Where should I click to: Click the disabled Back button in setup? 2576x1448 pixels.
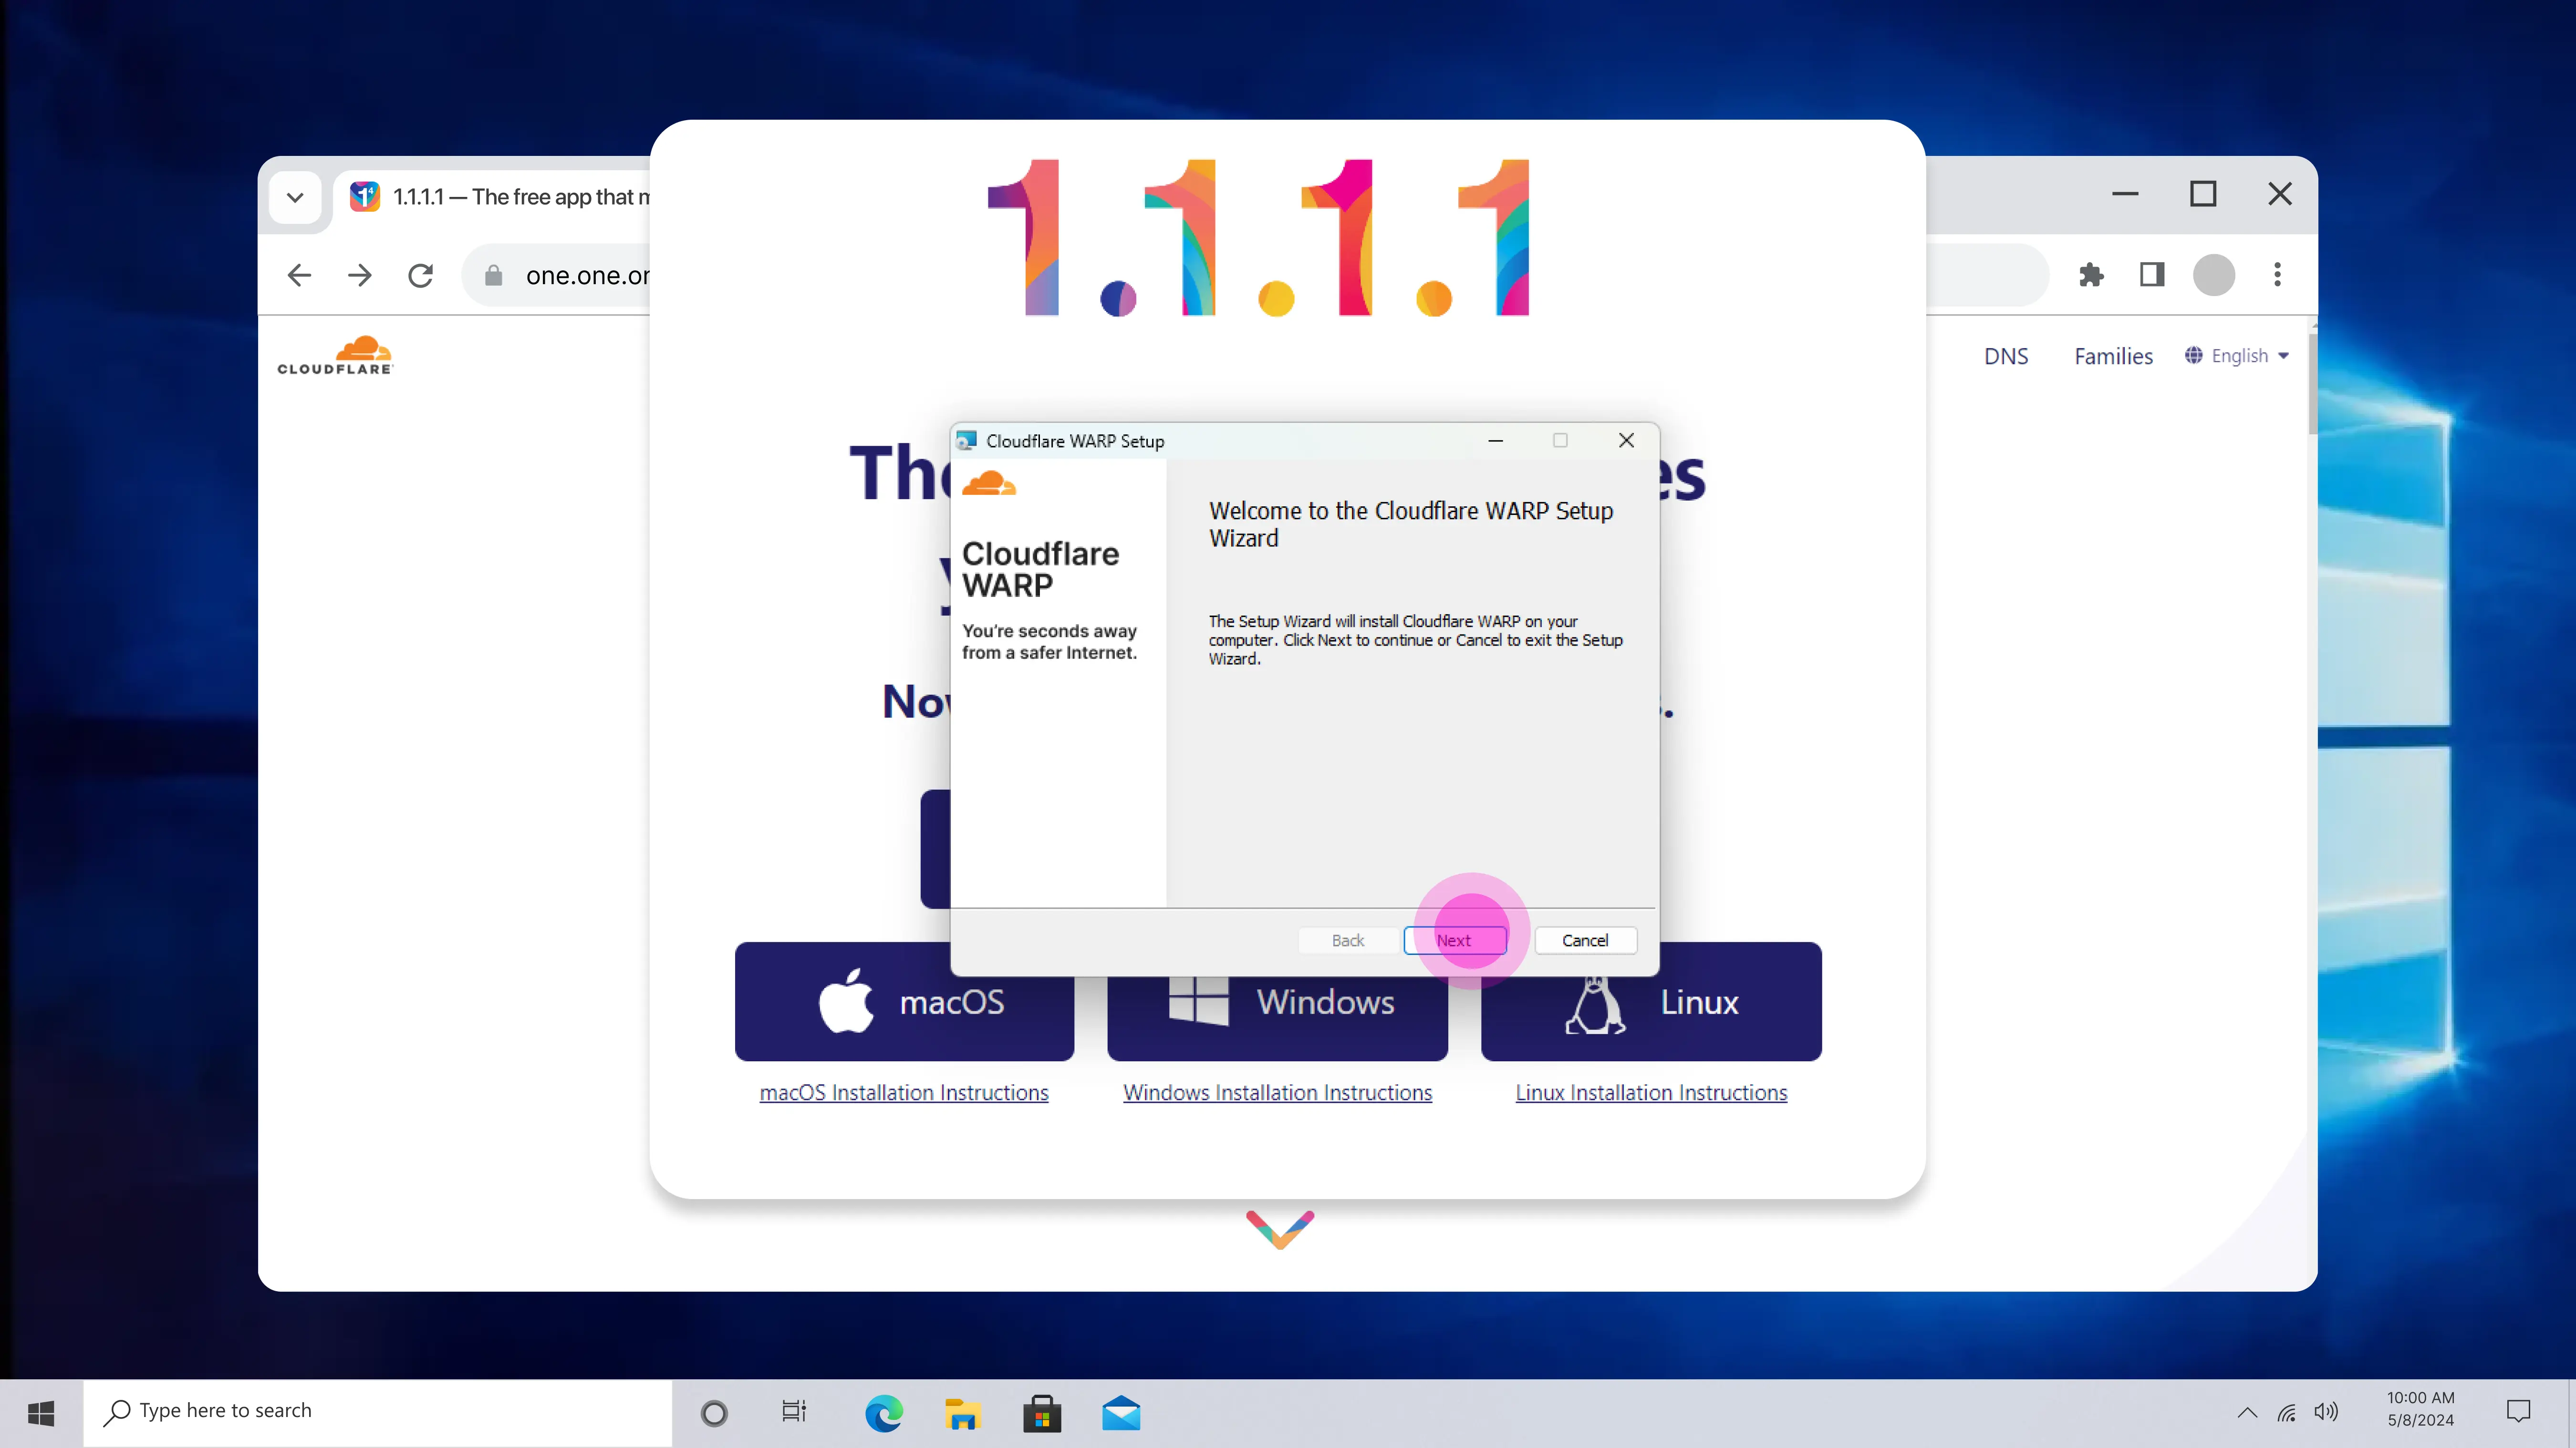pyautogui.click(x=1348, y=940)
